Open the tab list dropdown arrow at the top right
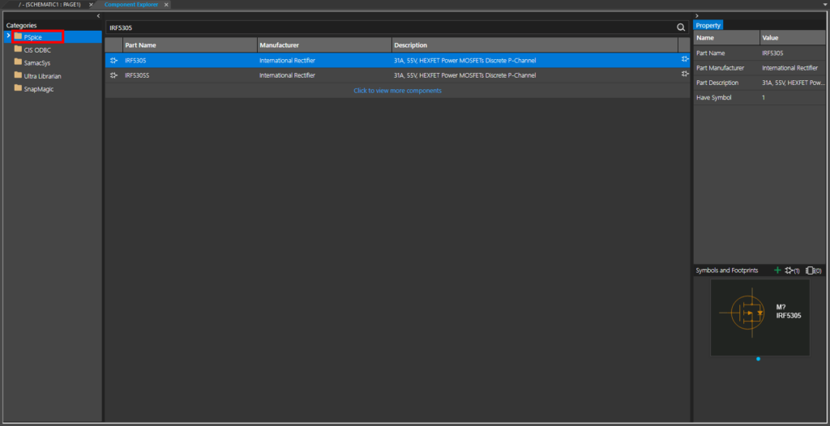This screenshot has width=830, height=426. coord(824,4)
